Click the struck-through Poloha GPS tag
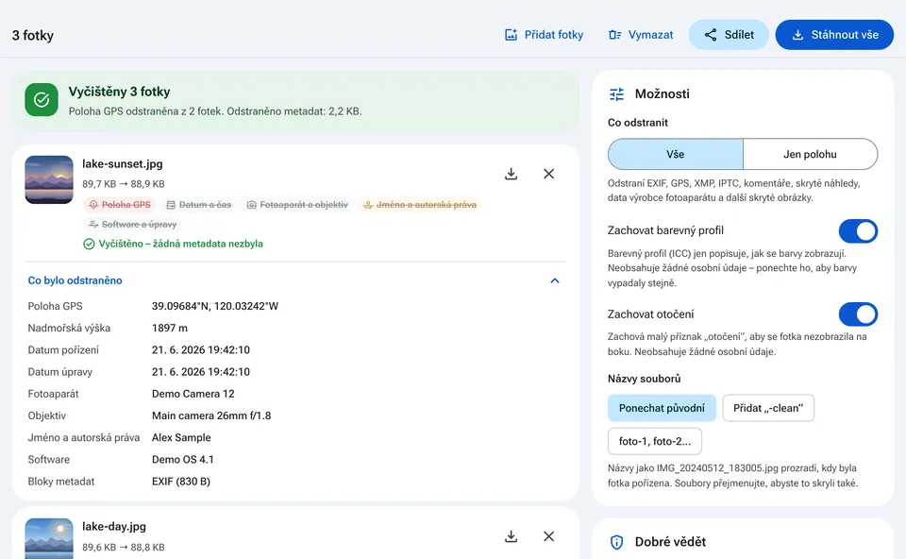This screenshot has width=906, height=559. coord(120,205)
